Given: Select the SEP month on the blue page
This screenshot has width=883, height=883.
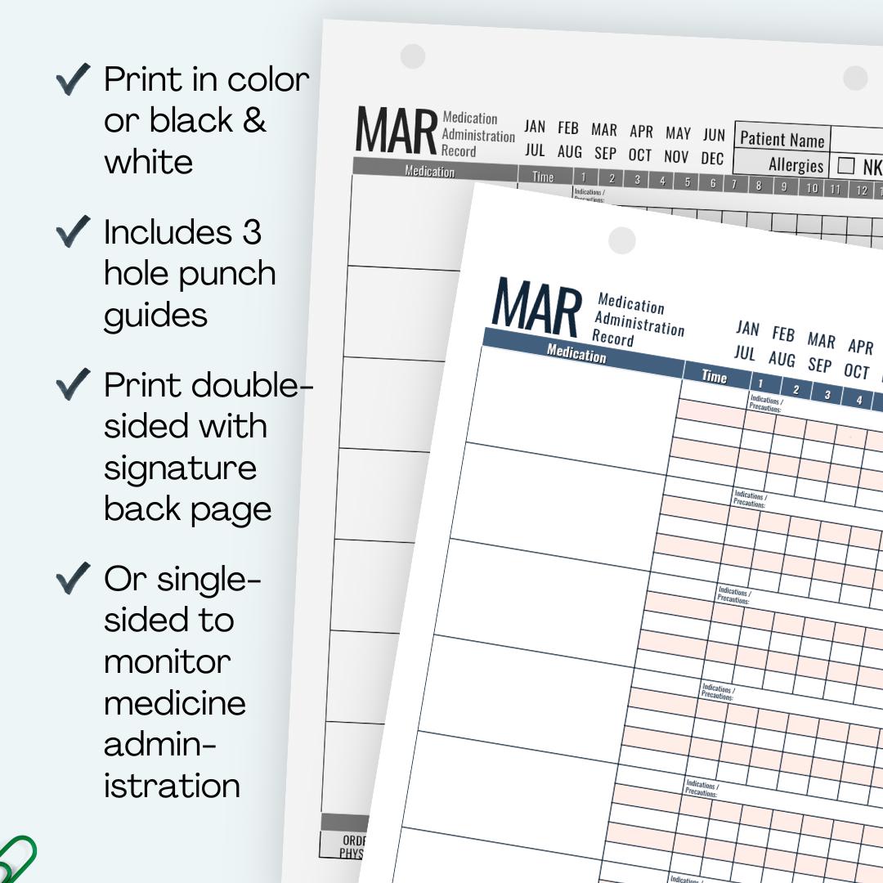Looking at the screenshot, I should click(x=819, y=365).
